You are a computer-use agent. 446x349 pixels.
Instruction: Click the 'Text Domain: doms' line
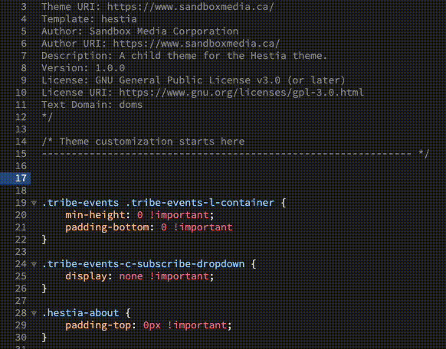pyautogui.click(x=92, y=105)
